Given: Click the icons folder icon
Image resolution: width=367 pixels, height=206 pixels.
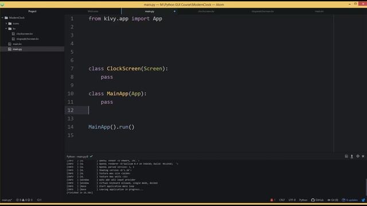Looking at the screenshot, I should 10,23.
